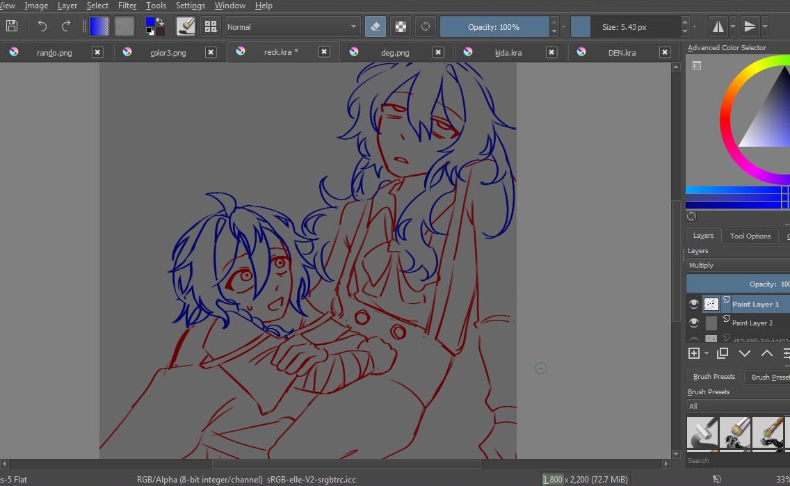Toggle visibility of Paint Layer 2

(x=693, y=322)
